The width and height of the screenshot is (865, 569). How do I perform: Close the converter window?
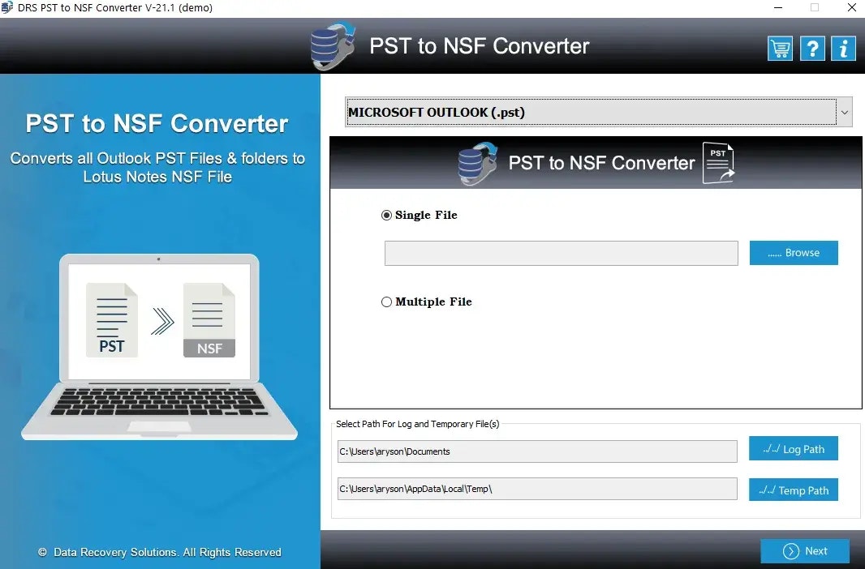coord(851,8)
